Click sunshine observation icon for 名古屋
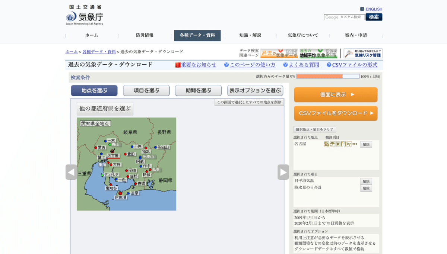The image size is (447, 254). coord(337,144)
